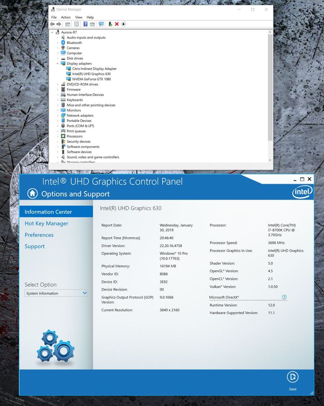
Task: Select Mice and other pointing devices
Action: pyautogui.click(x=91, y=105)
